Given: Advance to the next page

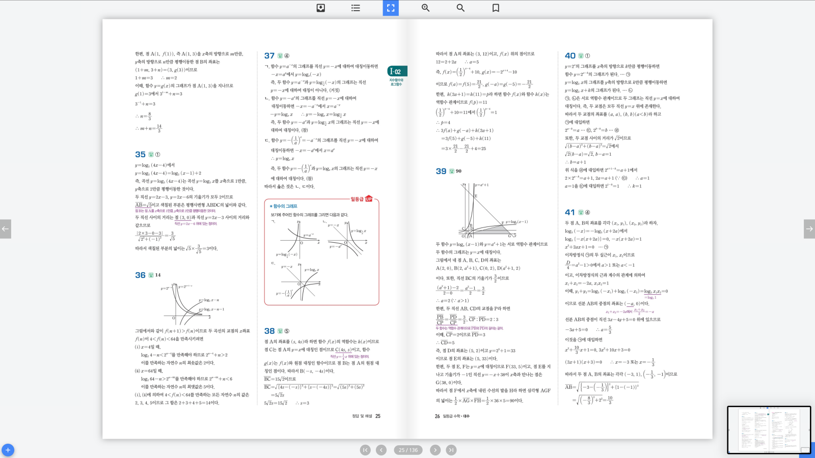Looking at the screenshot, I should 435,450.
